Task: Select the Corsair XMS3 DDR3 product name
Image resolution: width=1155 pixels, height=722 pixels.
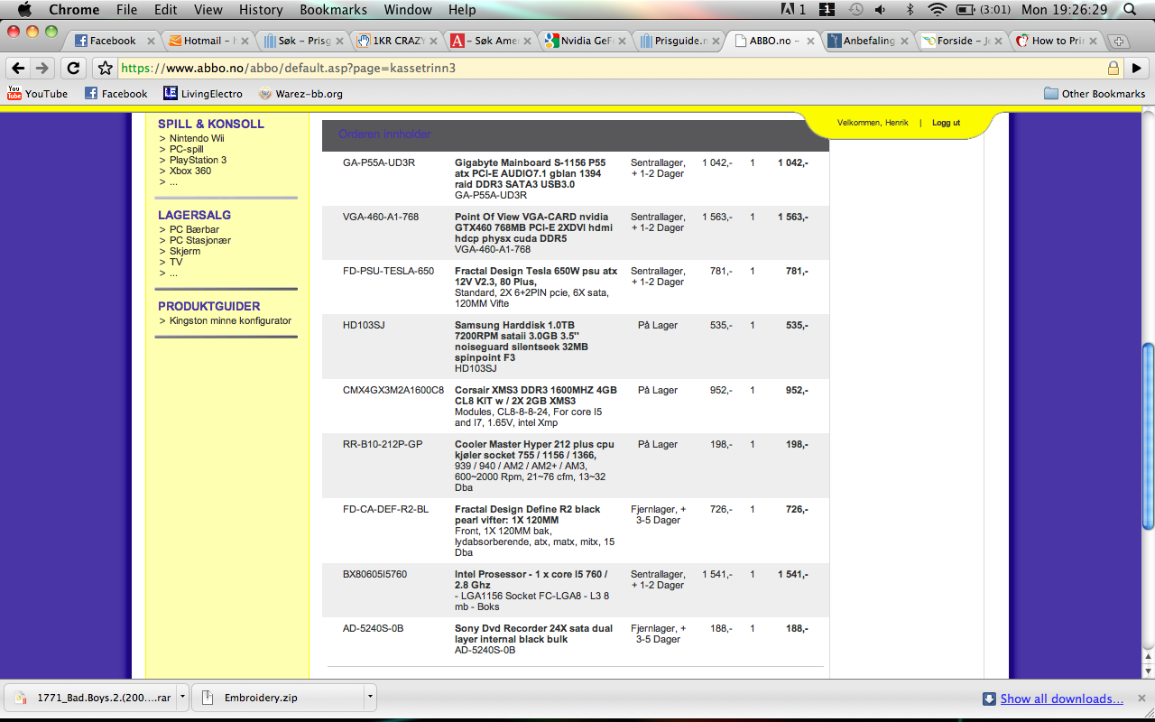Action: click(536, 395)
